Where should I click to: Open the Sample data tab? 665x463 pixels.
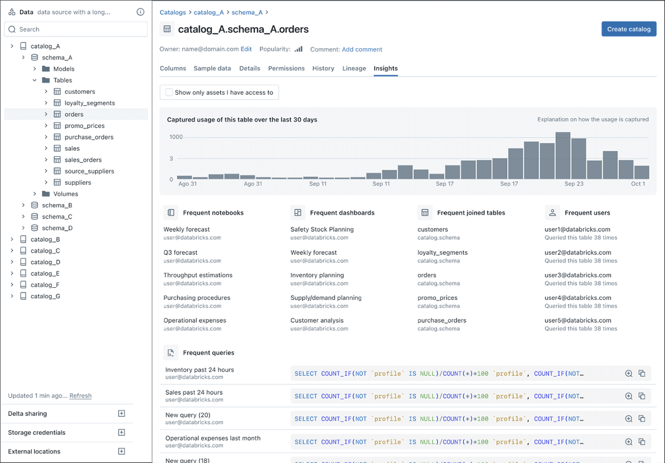[x=212, y=68]
